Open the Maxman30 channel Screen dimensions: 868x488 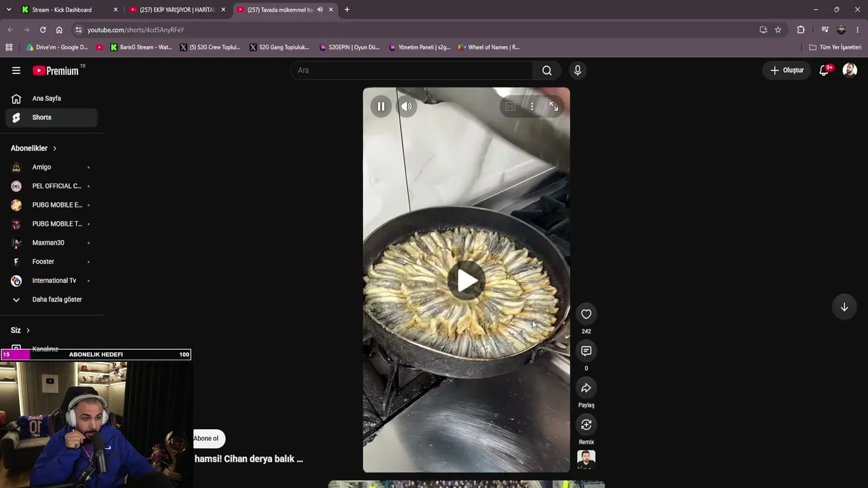pos(52,243)
